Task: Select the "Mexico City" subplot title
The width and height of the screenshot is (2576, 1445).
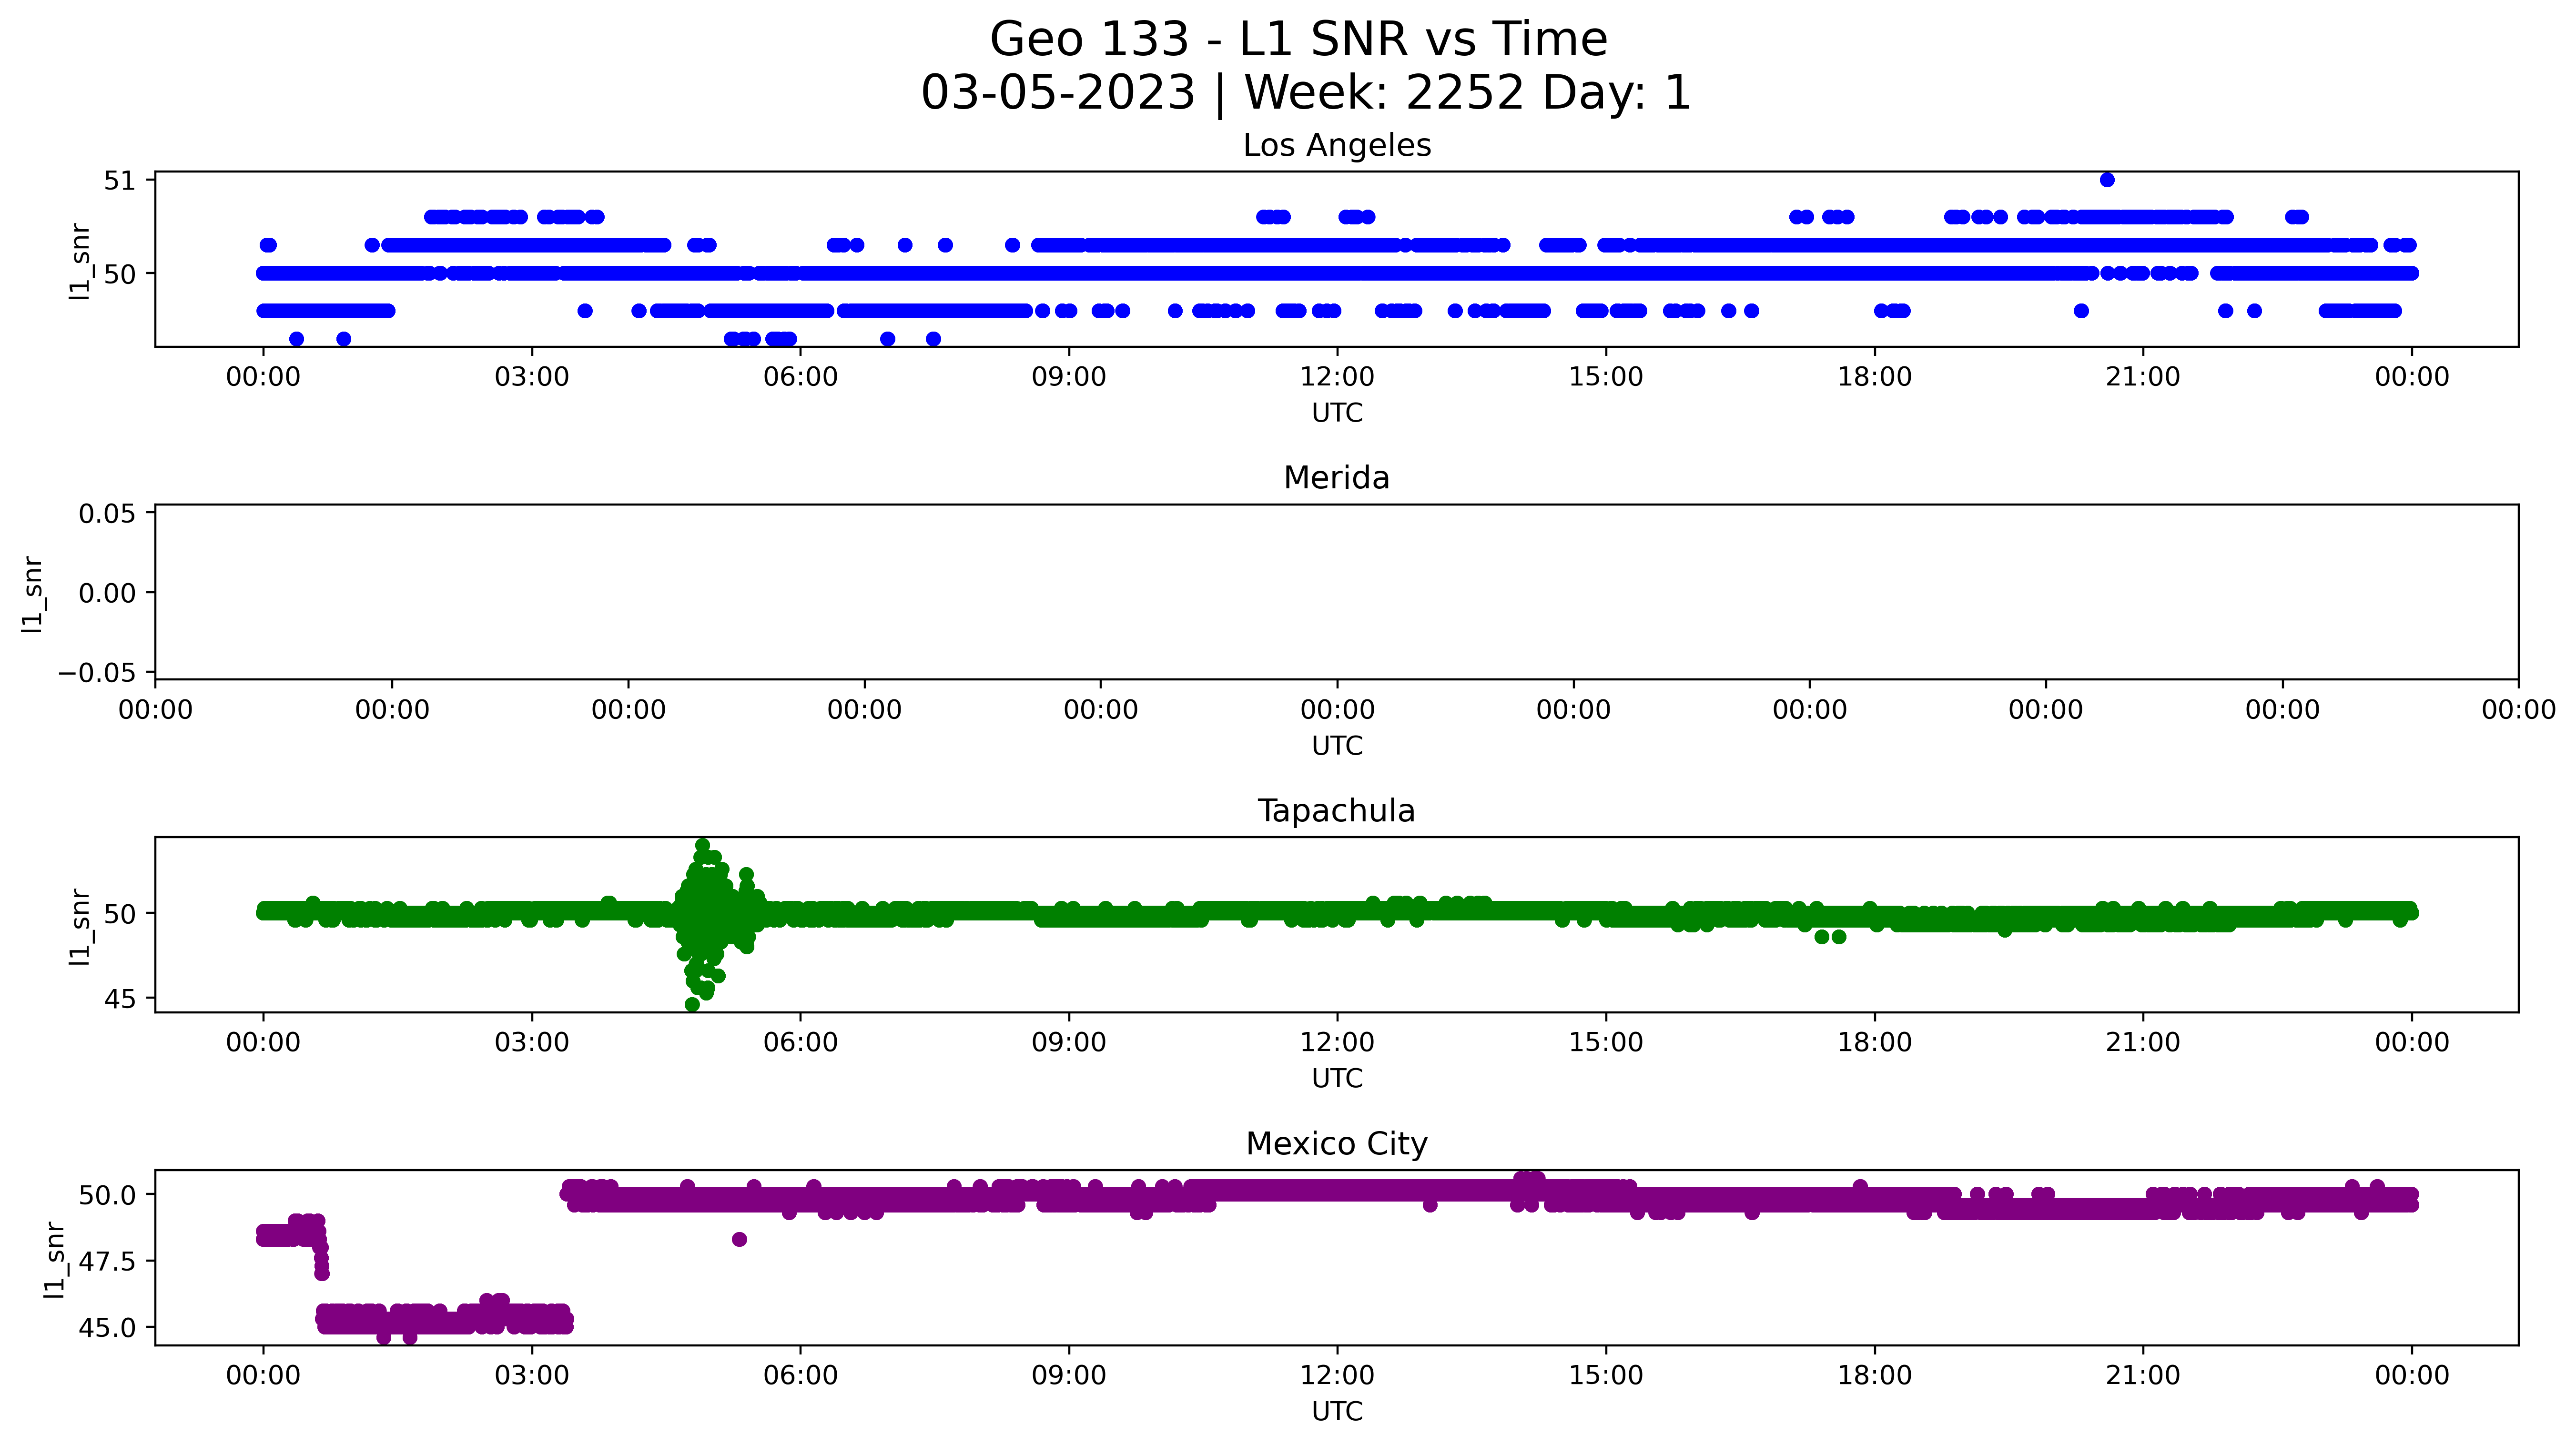Action: (x=1337, y=1144)
